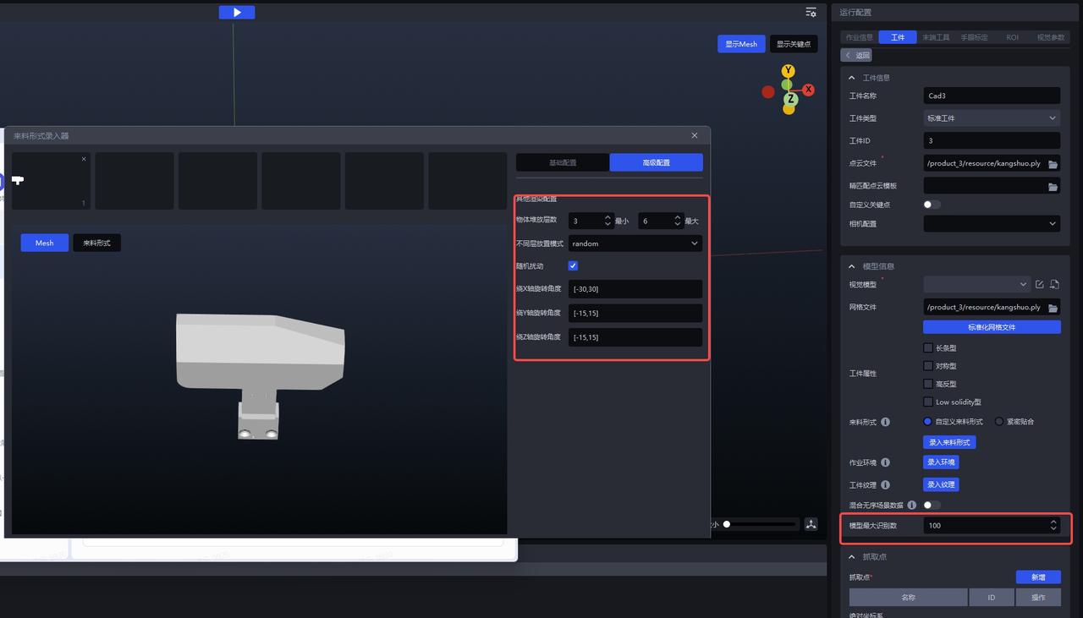Collapse the 工件信息 section
Viewport: 1083px width, 618px height.
pos(852,78)
